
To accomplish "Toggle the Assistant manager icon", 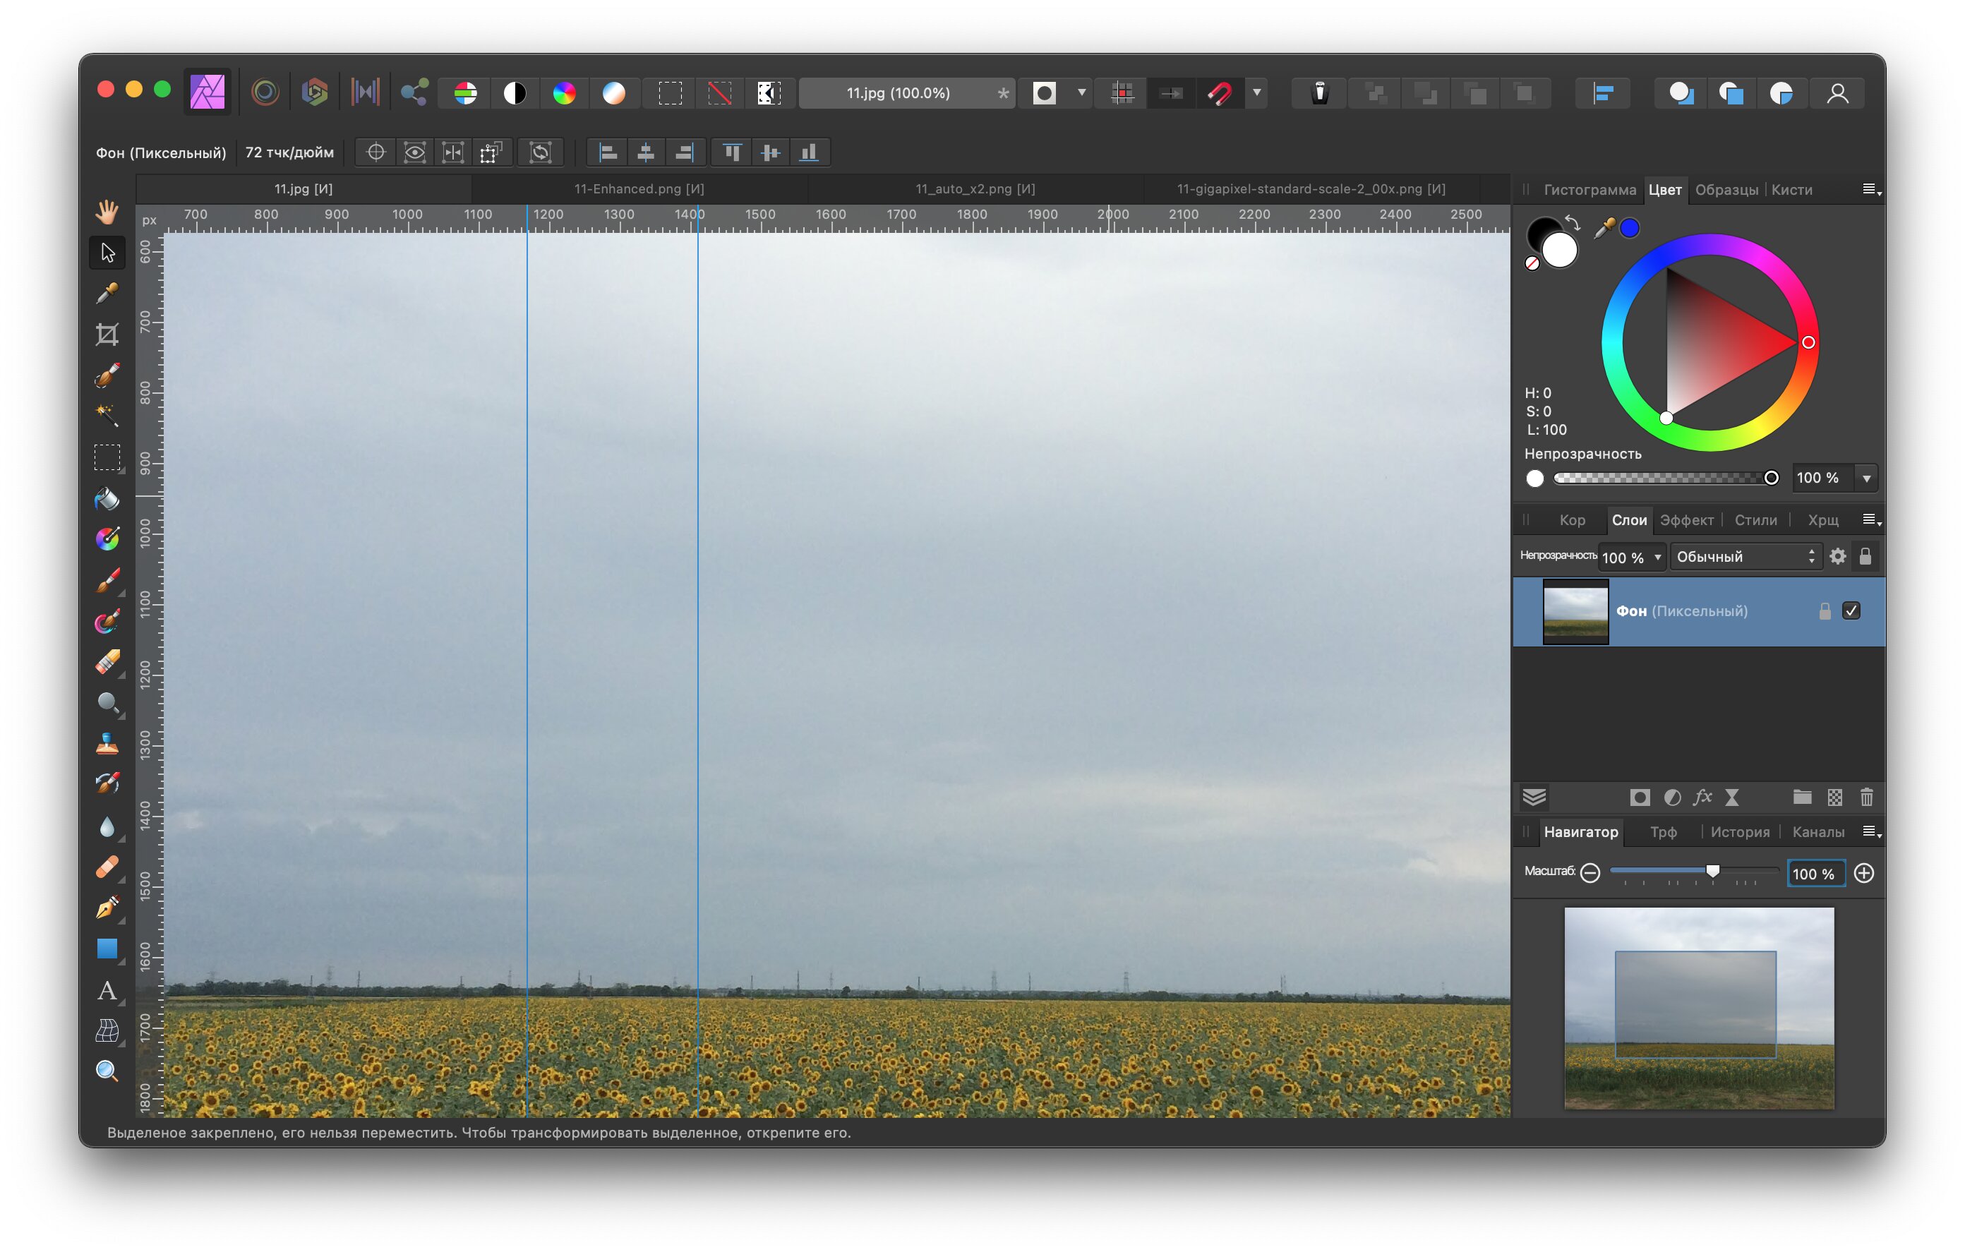I will (x=1319, y=93).
